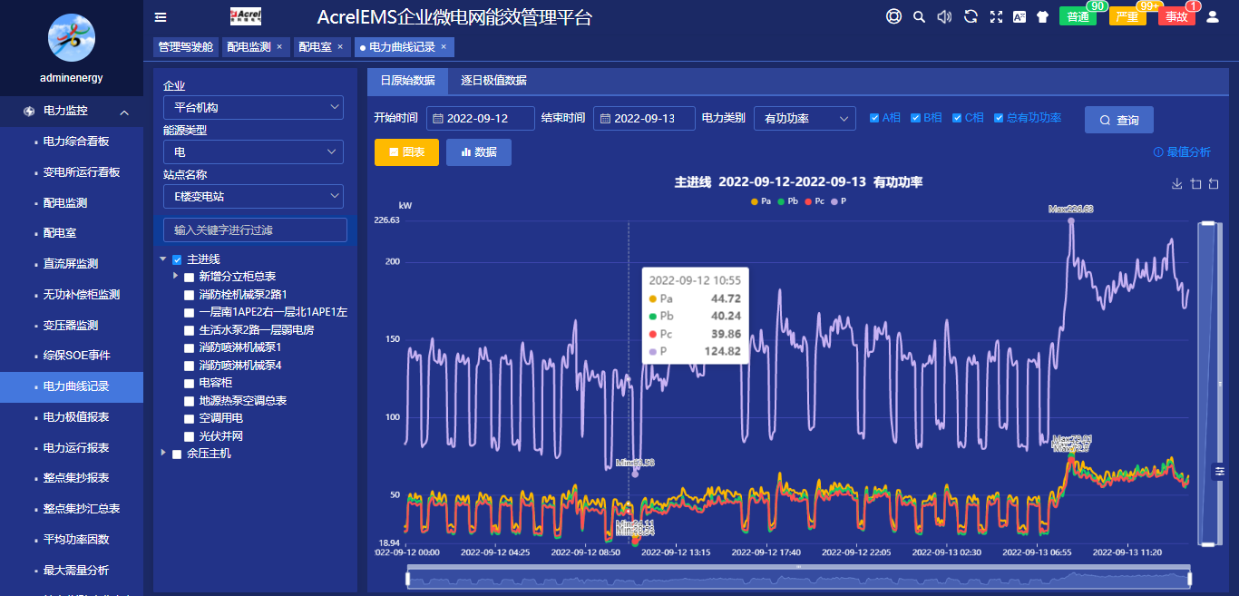Open the 站点名称 dropdown showing E楼变电站
The height and width of the screenshot is (596, 1239).
click(x=252, y=196)
